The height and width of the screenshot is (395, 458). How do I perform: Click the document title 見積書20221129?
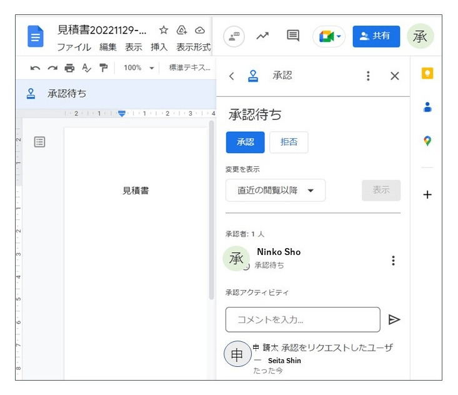(x=102, y=30)
